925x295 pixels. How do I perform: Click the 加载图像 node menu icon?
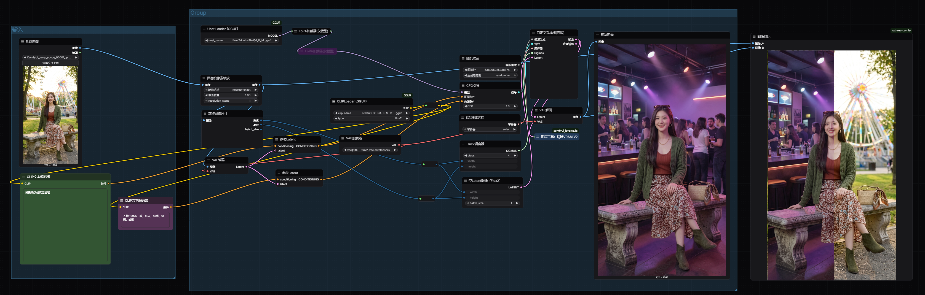(x=23, y=42)
